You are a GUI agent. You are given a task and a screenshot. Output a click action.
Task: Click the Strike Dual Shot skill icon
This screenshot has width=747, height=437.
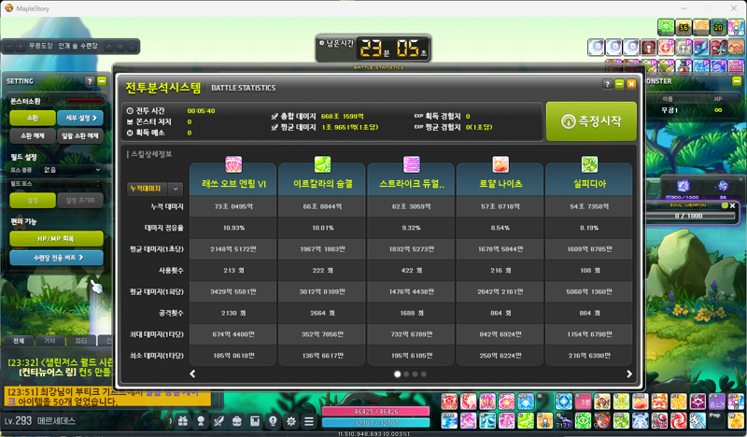point(412,164)
